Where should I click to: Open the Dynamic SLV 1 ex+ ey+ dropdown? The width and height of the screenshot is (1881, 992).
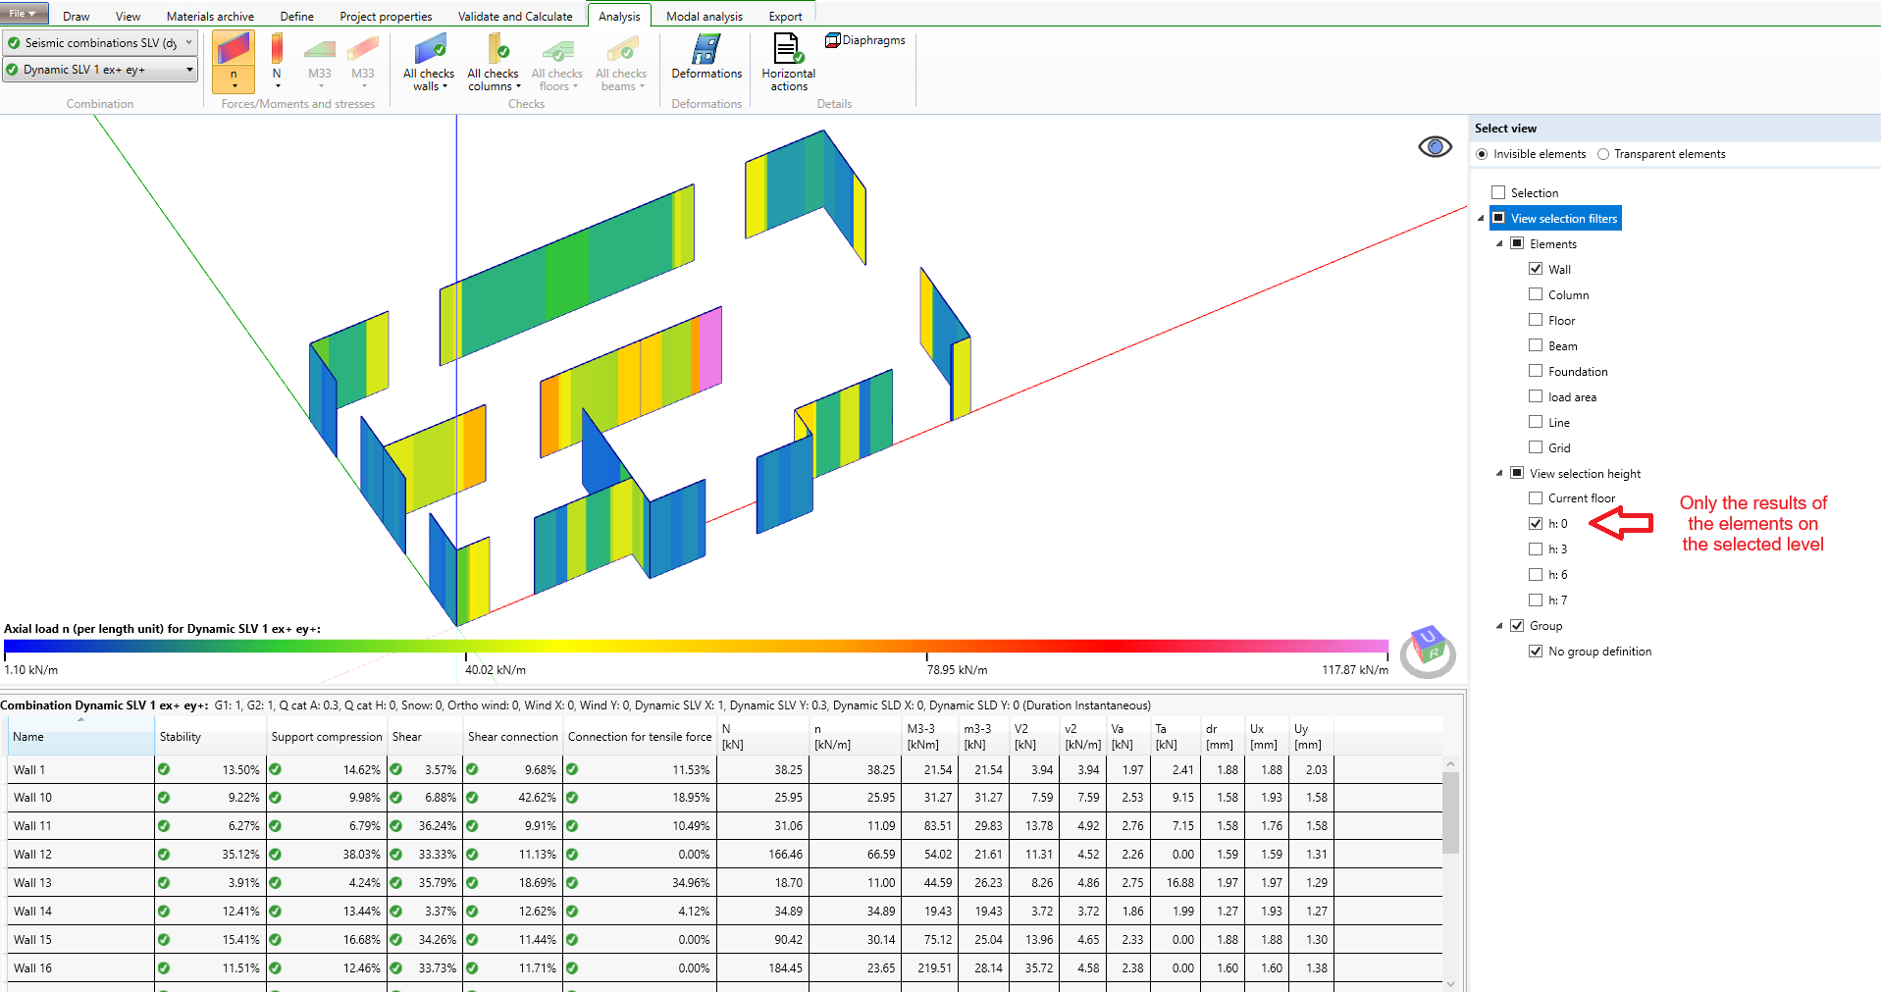(x=100, y=70)
